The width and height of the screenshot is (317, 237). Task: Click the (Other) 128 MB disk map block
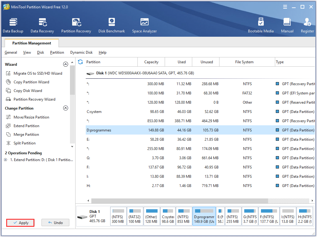coord(152,216)
